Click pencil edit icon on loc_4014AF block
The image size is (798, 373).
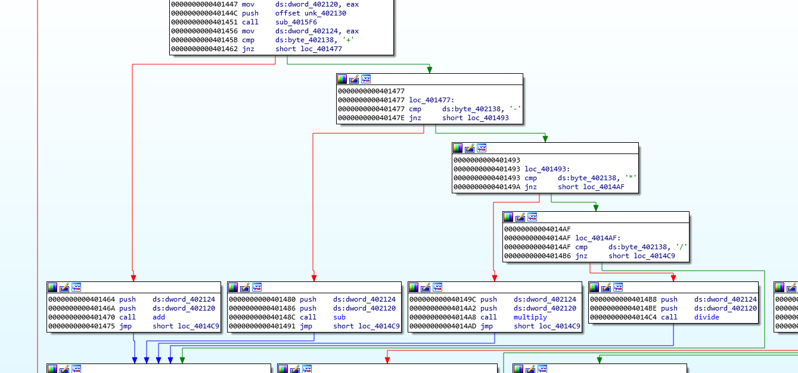coord(520,217)
